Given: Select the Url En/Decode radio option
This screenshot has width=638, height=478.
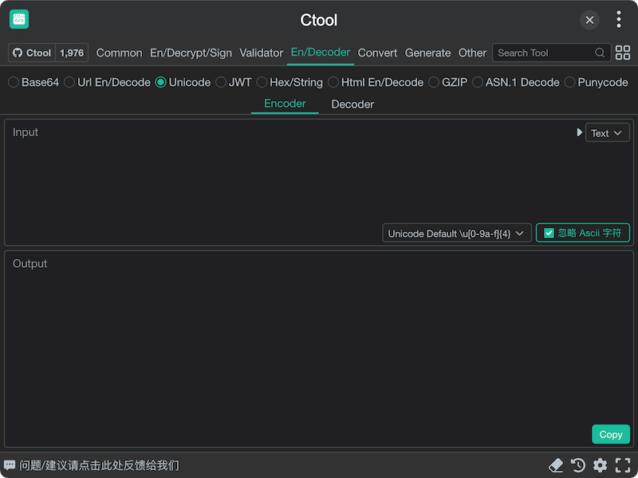Looking at the screenshot, I should (x=107, y=82).
